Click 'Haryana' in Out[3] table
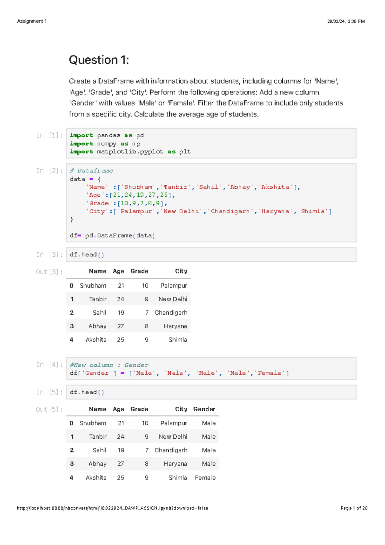Screen dimensions: 385x545 click(175, 326)
